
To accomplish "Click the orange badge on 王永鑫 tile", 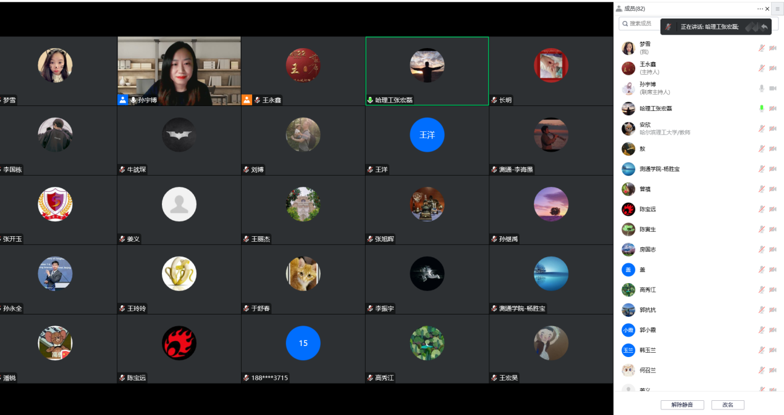I will [247, 100].
